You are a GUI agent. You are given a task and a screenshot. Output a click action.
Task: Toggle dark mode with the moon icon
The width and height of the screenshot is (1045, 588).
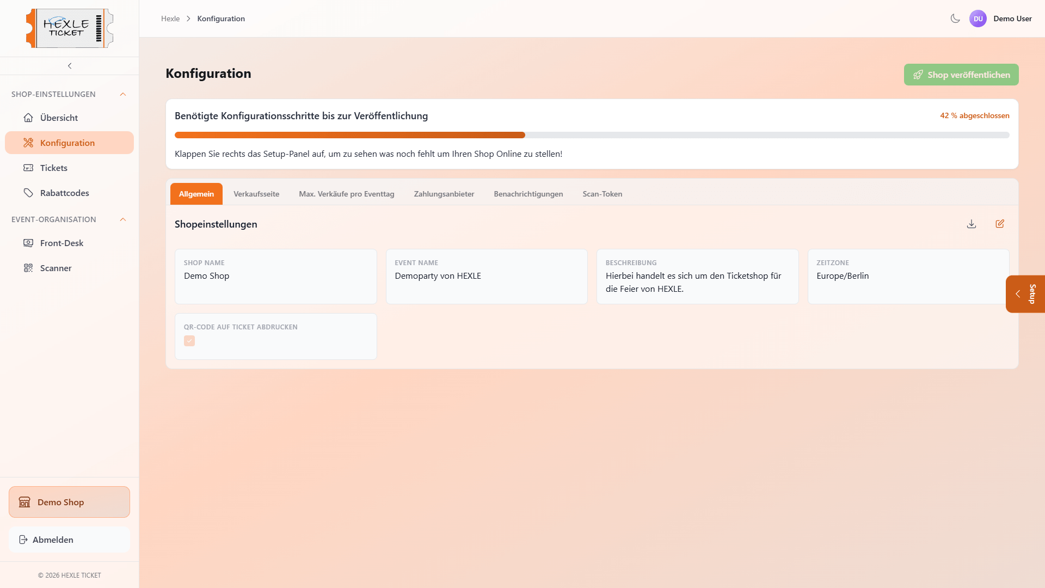955,19
